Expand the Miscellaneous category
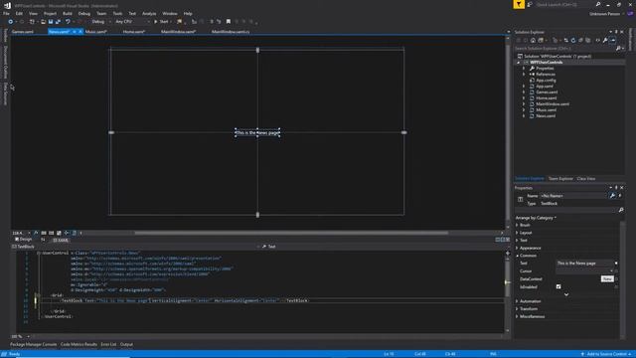Image resolution: width=636 pixels, height=358 pixels. tap(517, 316)
